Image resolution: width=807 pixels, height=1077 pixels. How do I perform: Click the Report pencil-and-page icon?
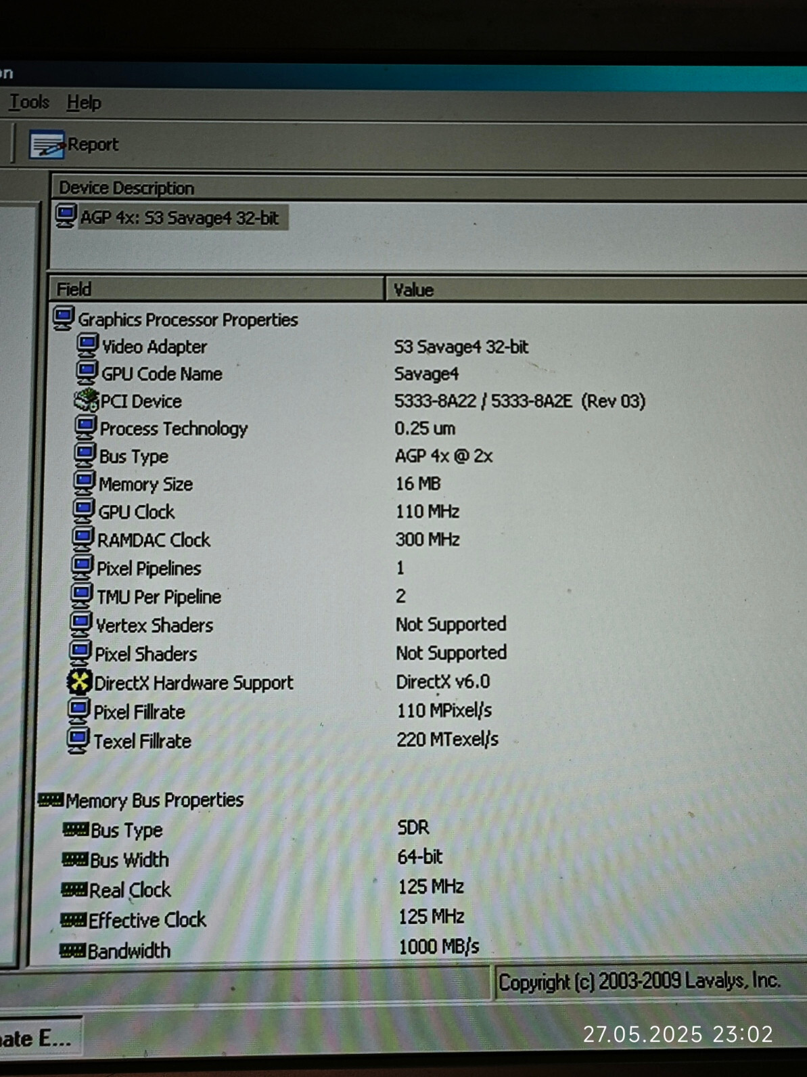point(46,145)
